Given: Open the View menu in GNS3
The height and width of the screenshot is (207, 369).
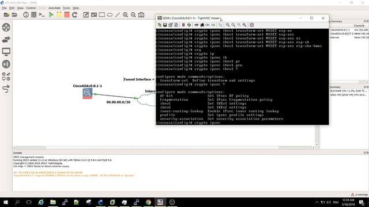Looking at the screenshot, I should pyautogui.click(x=20, y=8).
